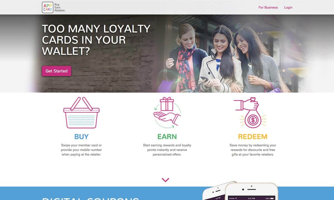Click the shopping basket icon above BUY
Image resolution: width=334 pixels, height=200 pixels.
tap(81, 112)
